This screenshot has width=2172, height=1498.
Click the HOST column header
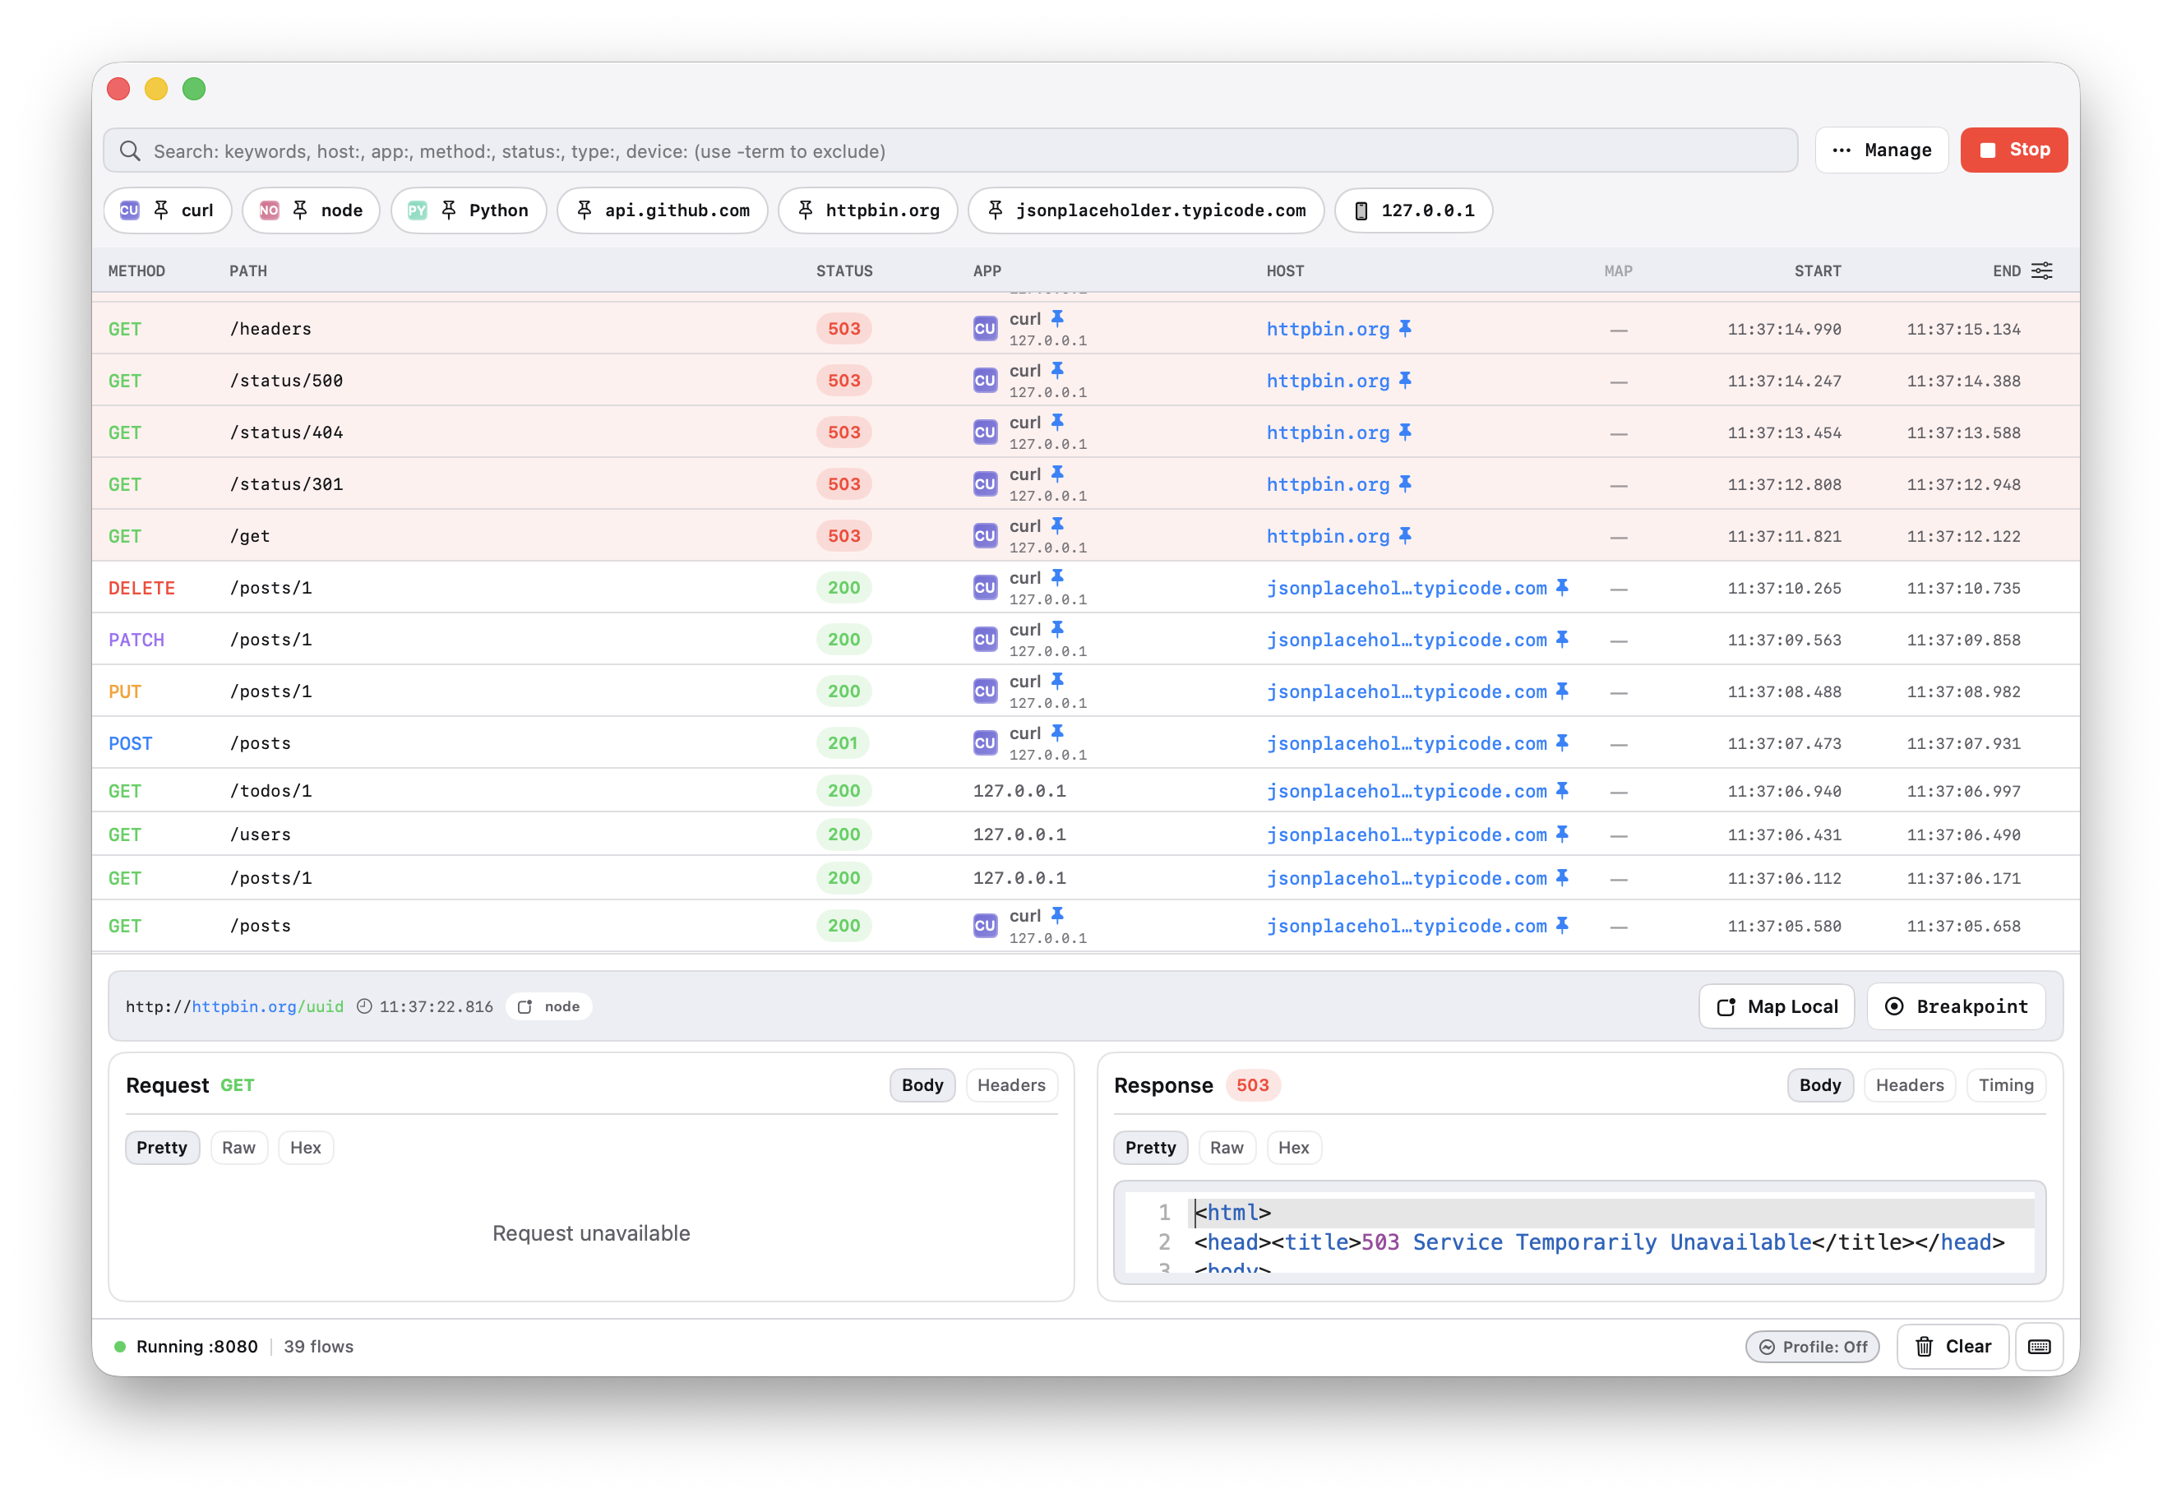[x=1284, y=271]
